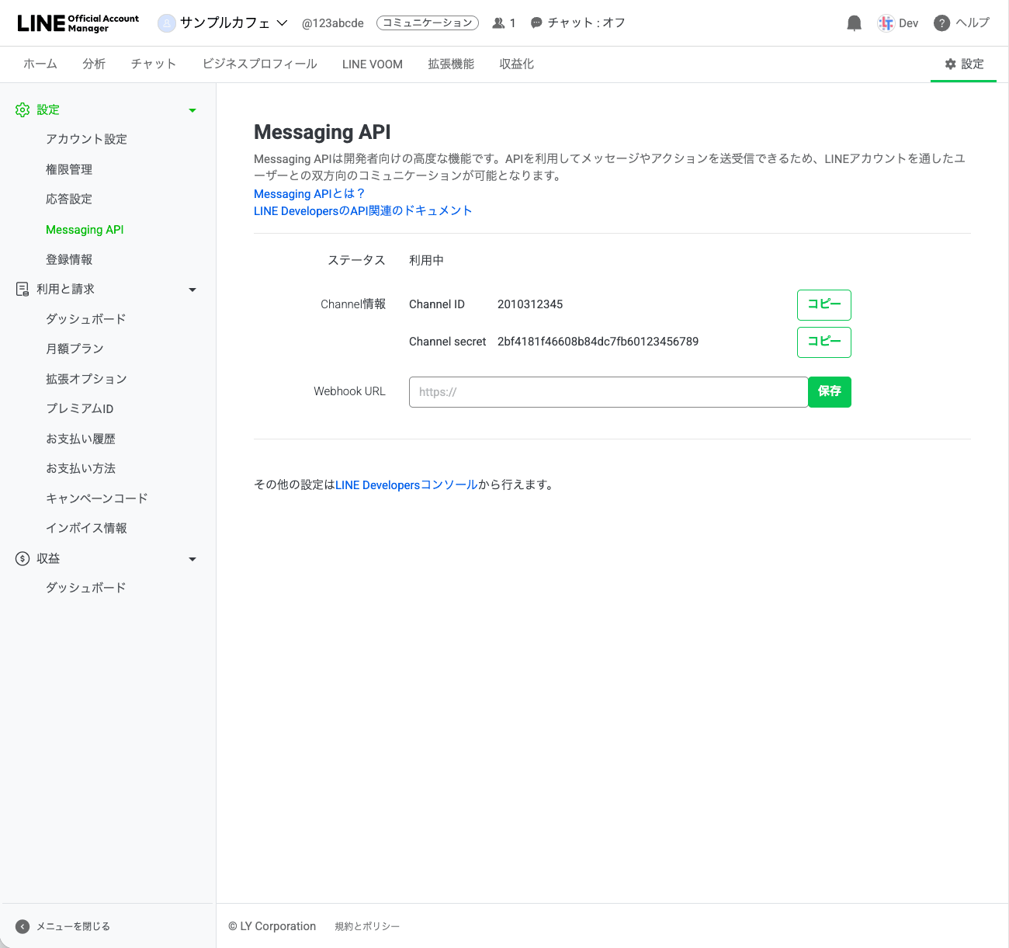Focus the Webhook URL input field
1009x948 pixels.
(609, 392)
